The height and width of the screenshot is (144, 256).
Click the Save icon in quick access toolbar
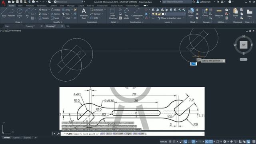[17, 2]
